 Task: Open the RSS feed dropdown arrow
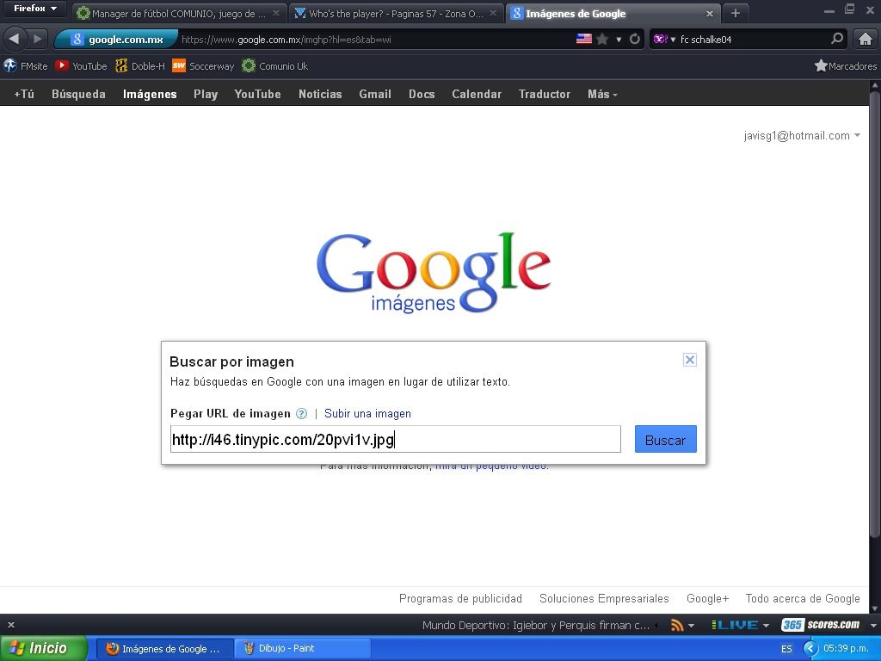[691, 626]
